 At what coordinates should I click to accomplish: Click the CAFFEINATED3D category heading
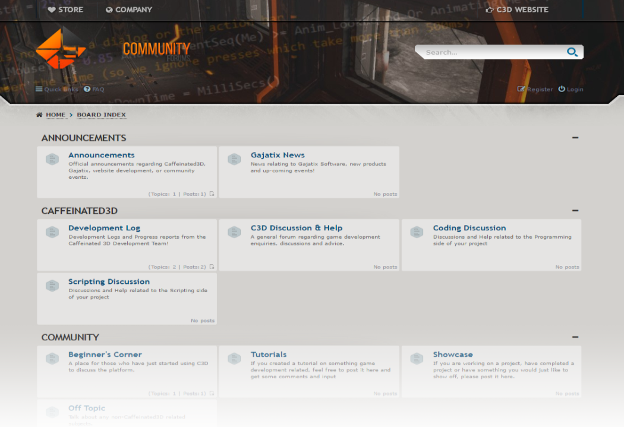tap(80, 211)
